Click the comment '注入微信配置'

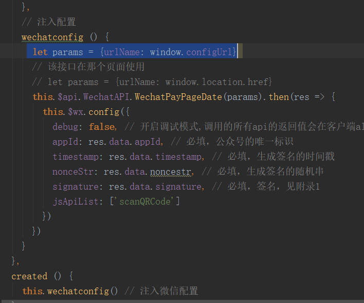(x=169, y=291)
